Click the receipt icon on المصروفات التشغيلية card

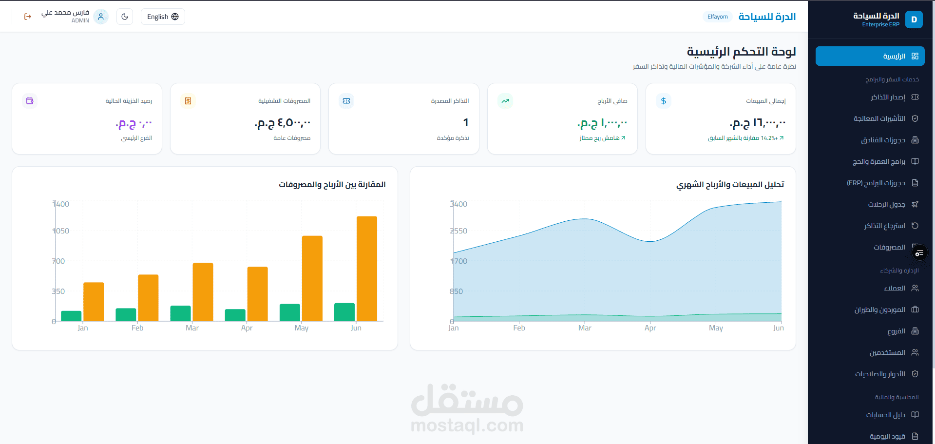[x=188, y=101]
